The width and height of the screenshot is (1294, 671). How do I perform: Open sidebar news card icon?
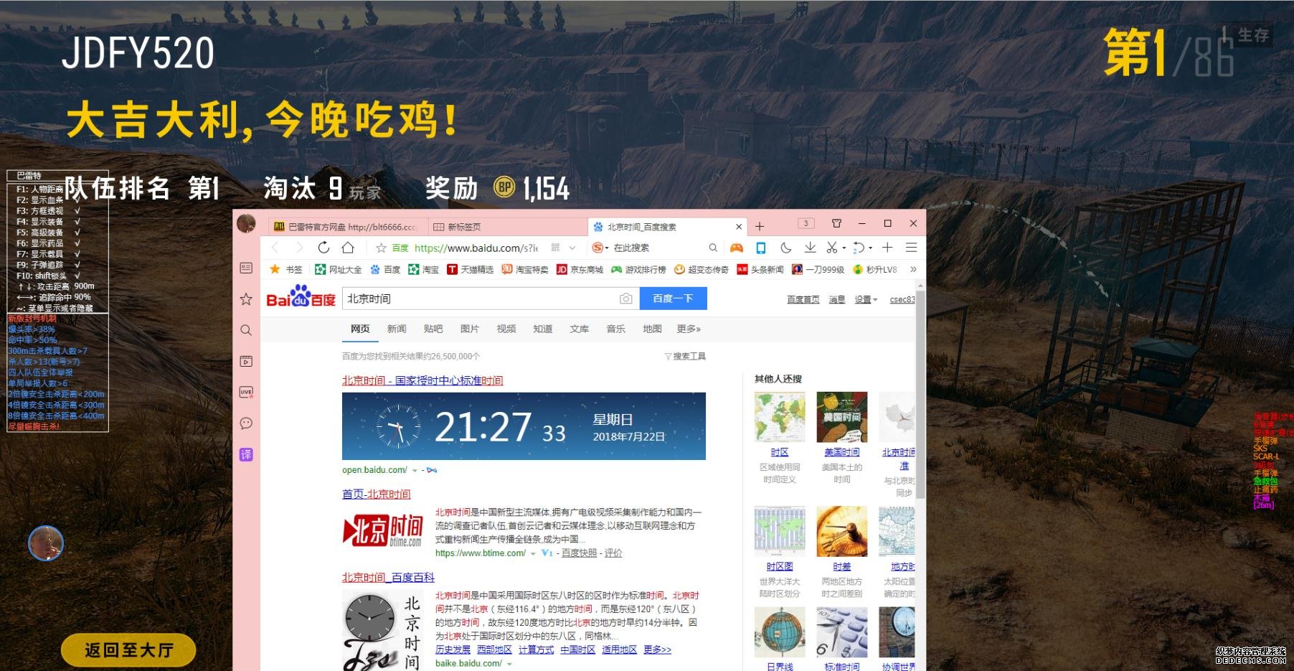(246, 268)
